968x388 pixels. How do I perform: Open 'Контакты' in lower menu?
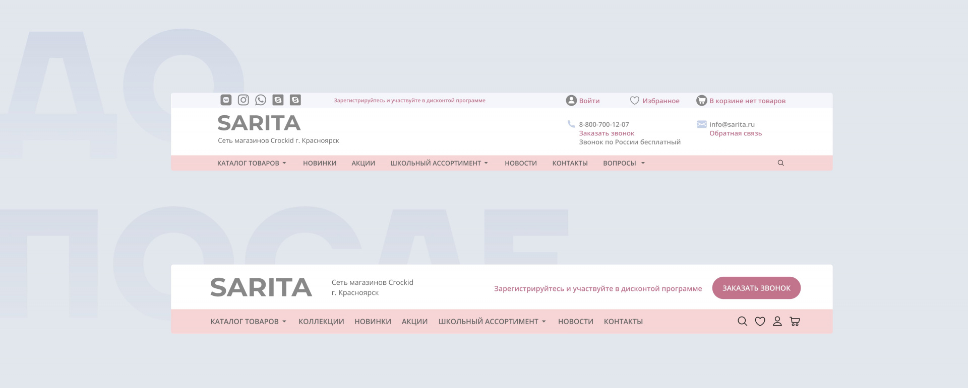(623, 322)
